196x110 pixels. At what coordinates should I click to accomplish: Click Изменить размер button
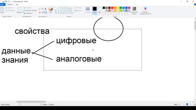30,10
